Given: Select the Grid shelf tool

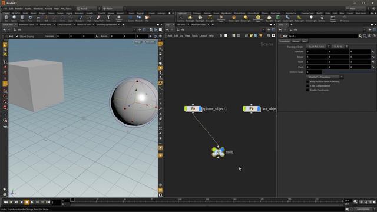Looking at the screenshot, I should [38, 18].
